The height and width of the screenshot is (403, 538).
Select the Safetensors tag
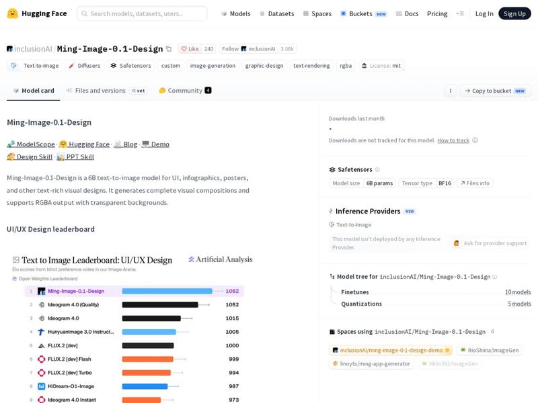click(x=130, y=65)
